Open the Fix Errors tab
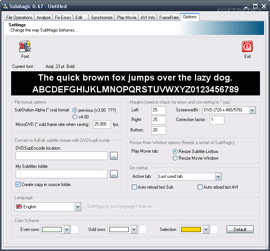The height and width of the screenshot is (251, 270). [63, 17]
